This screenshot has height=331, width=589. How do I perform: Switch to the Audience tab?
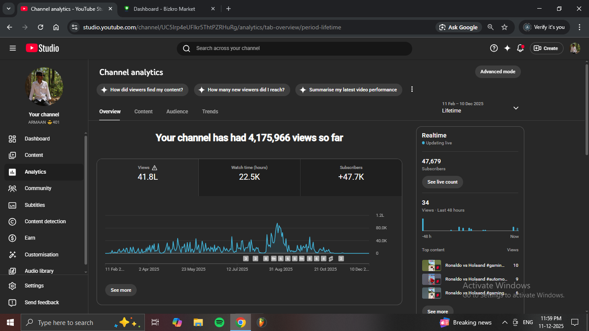pos(177,112)
